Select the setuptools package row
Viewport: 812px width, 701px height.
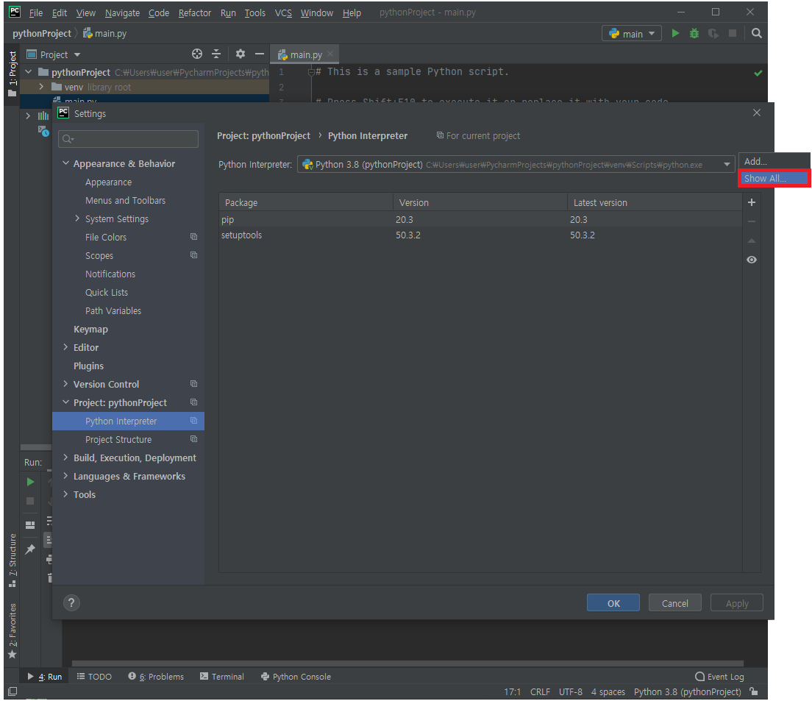(x=480, y=235)
